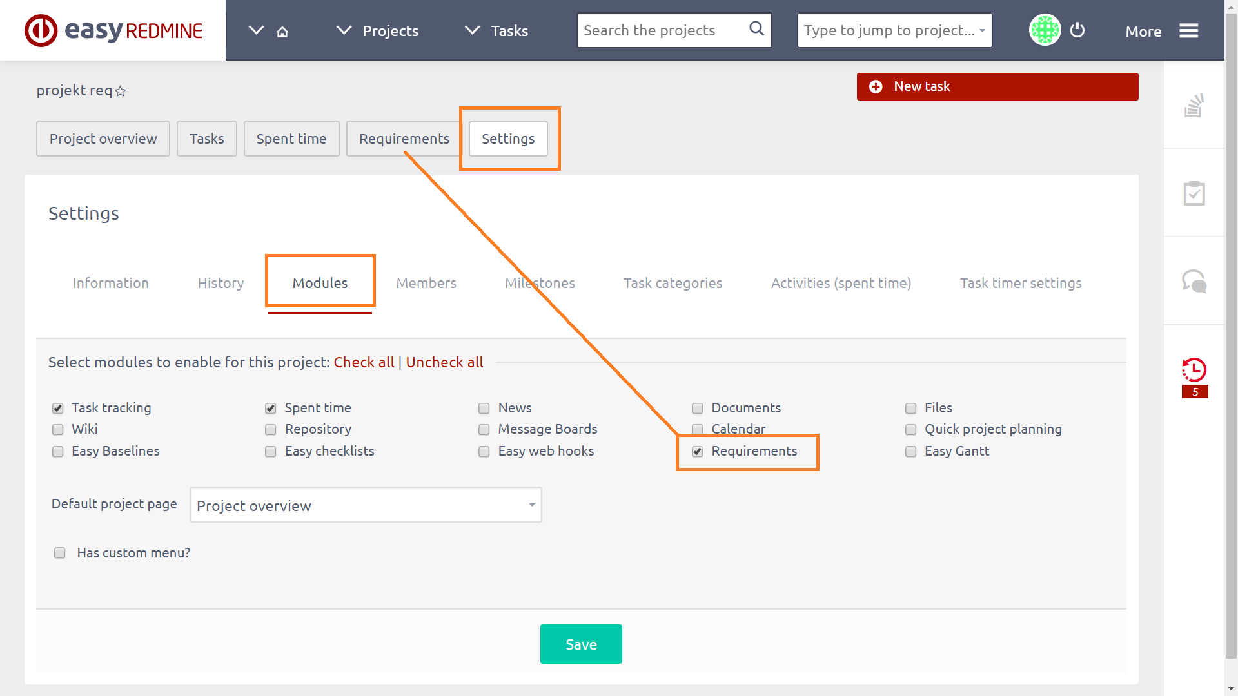Open the task timer clock icon
The height and width of the screenshot is (696, 1238).
point(1194,370)
